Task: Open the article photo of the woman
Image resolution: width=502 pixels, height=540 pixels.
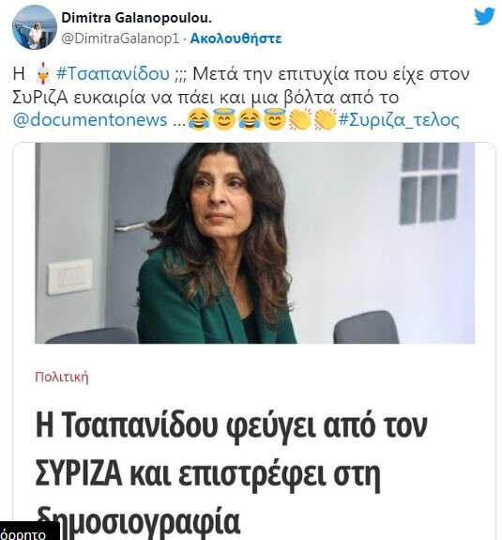Action: (x=255, y=243)
